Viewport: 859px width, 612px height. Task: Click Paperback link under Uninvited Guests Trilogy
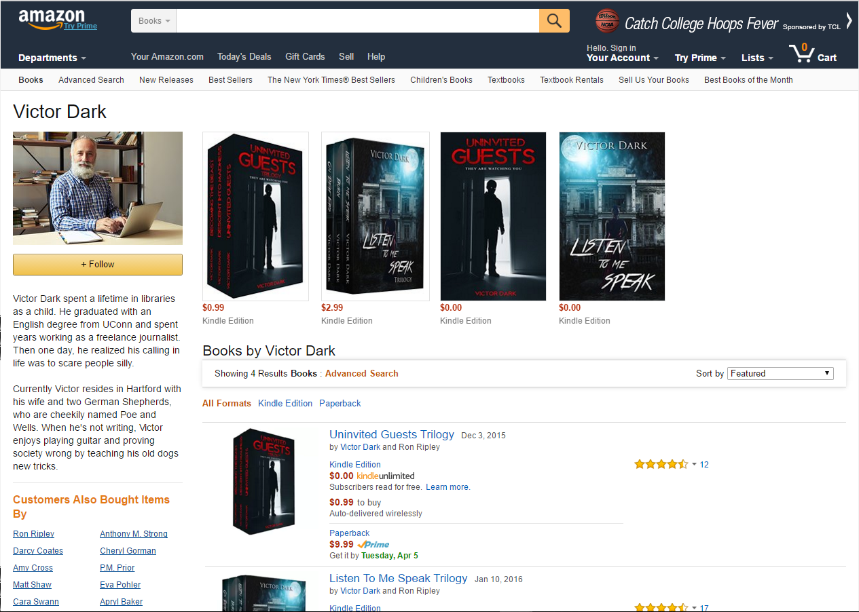tap(350, 533)
